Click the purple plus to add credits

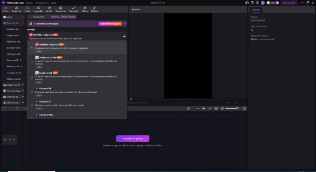tap(277, 3)
